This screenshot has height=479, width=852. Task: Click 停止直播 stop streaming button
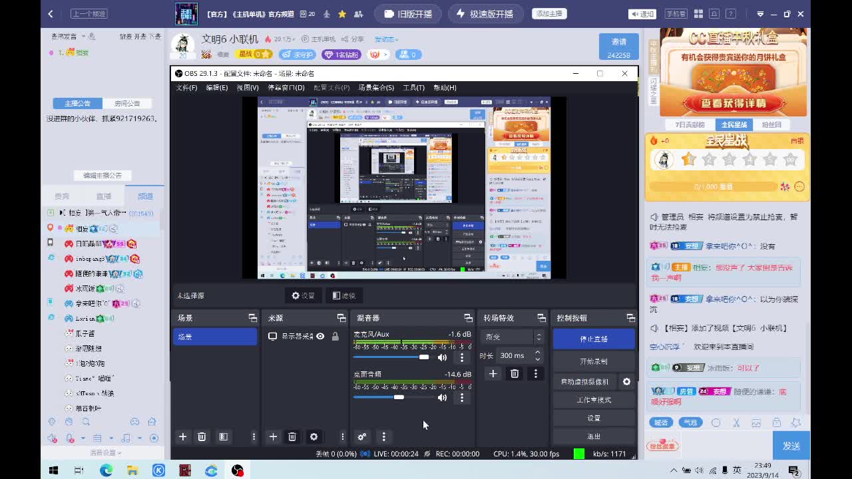(x=594, y=339)
